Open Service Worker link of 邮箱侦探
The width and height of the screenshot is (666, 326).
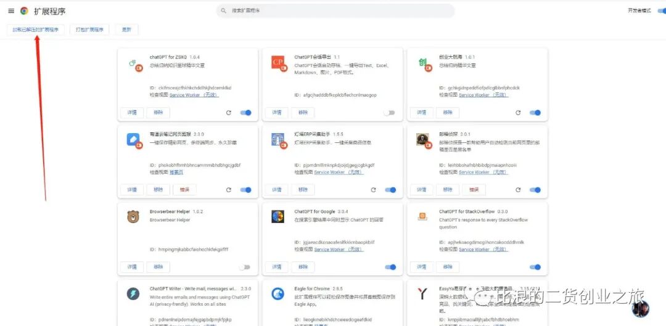click(x=483, y=173)
